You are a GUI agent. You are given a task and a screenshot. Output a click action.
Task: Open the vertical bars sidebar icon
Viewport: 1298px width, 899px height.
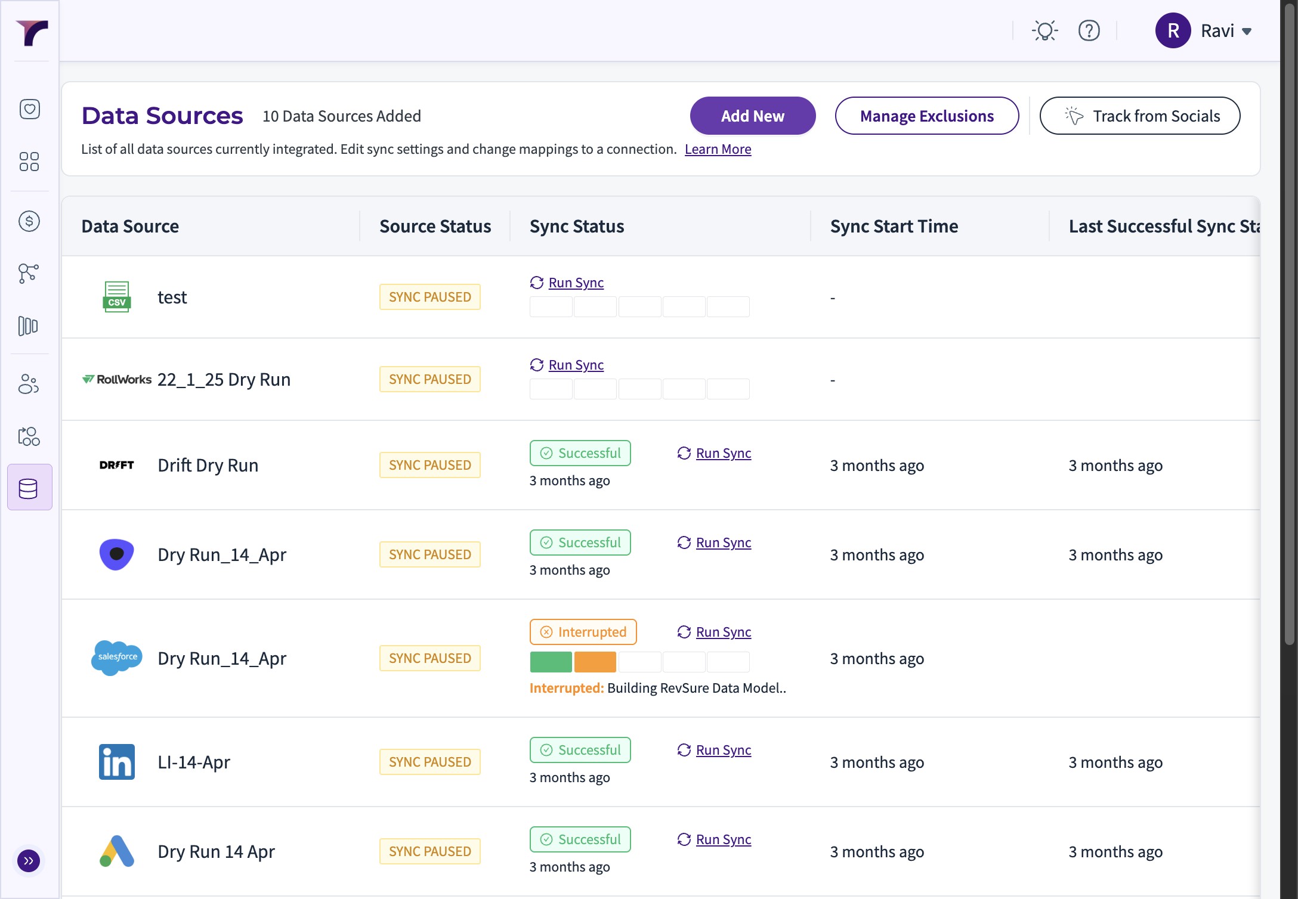coord(29,326)
